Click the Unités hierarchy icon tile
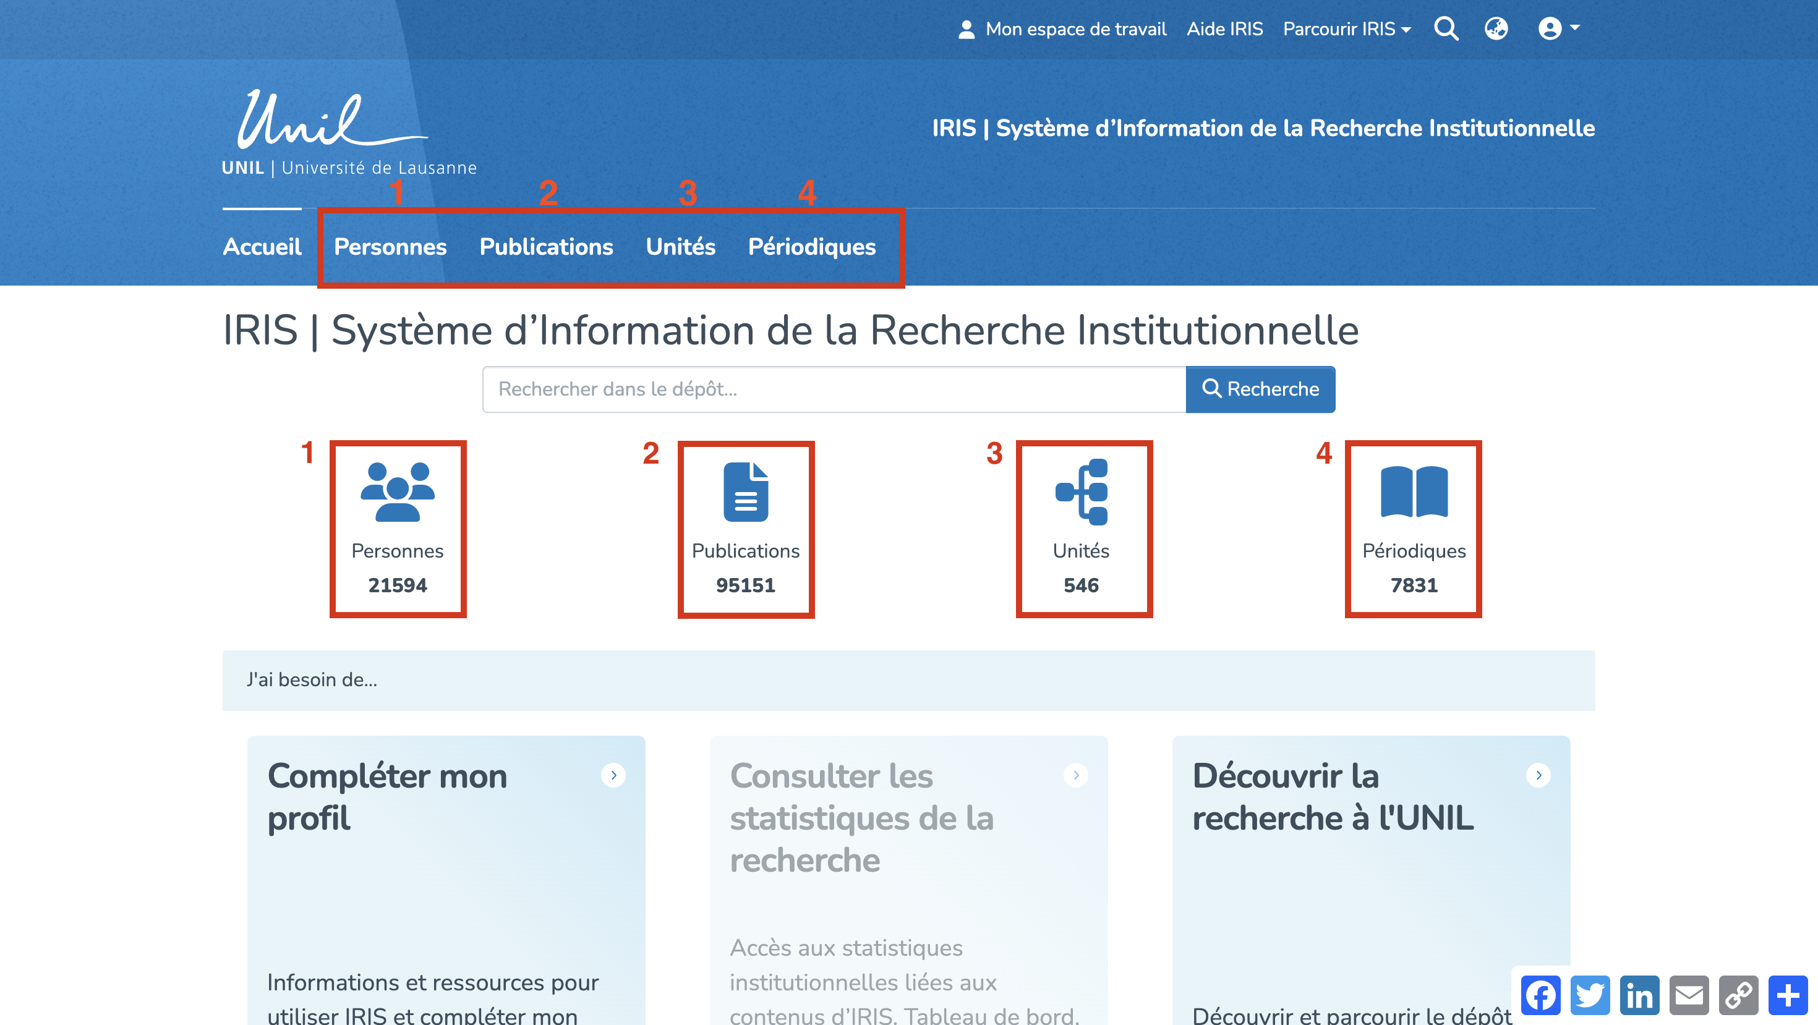The image size is (1818, 1025). click(1081, 492)
